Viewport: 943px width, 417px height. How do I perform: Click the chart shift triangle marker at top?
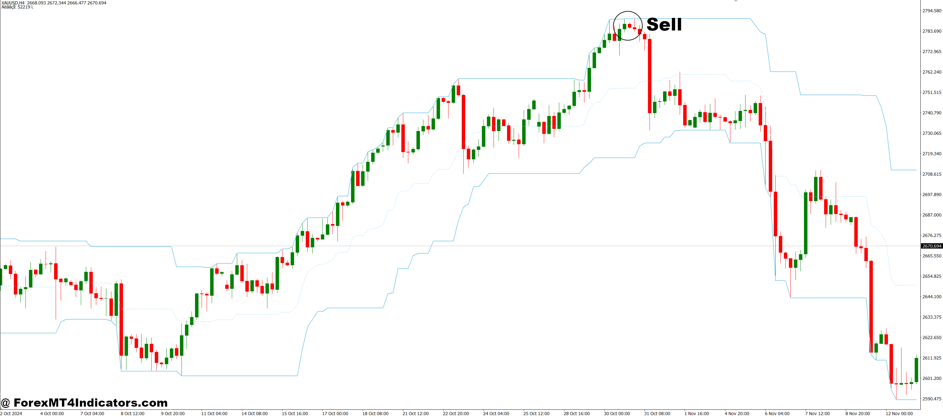click(736, 1)
